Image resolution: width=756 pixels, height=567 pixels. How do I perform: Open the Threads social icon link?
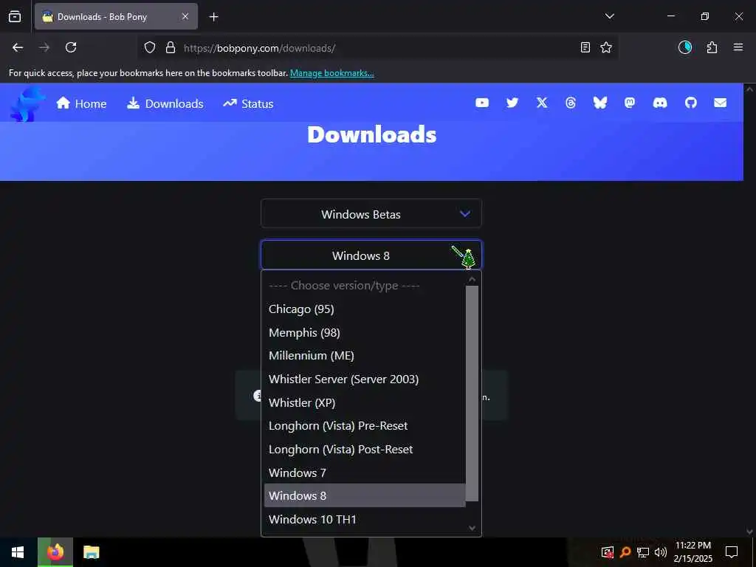pos(571,103)
